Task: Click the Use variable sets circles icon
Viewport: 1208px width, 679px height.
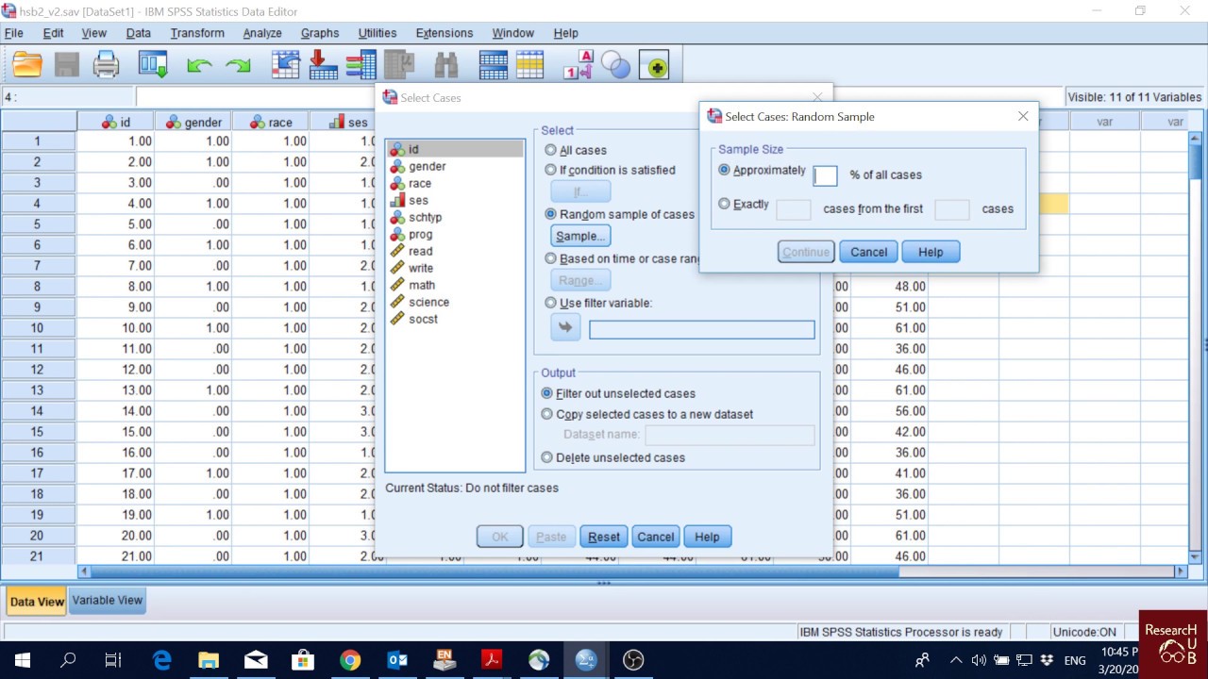Action: [615, 65]
